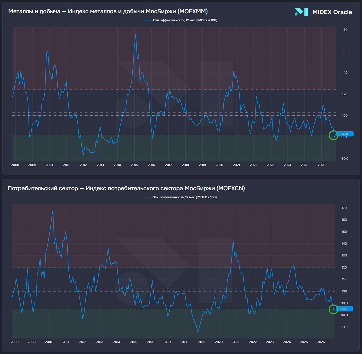Screen dimensions: 362x354
Task: Click the 85,1 current value badge
Action: click(344, 309)
